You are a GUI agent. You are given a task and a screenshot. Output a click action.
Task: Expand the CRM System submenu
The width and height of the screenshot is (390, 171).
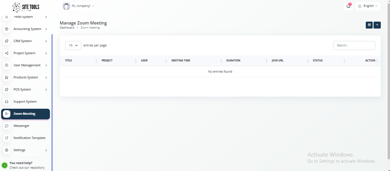pos(46,41)
